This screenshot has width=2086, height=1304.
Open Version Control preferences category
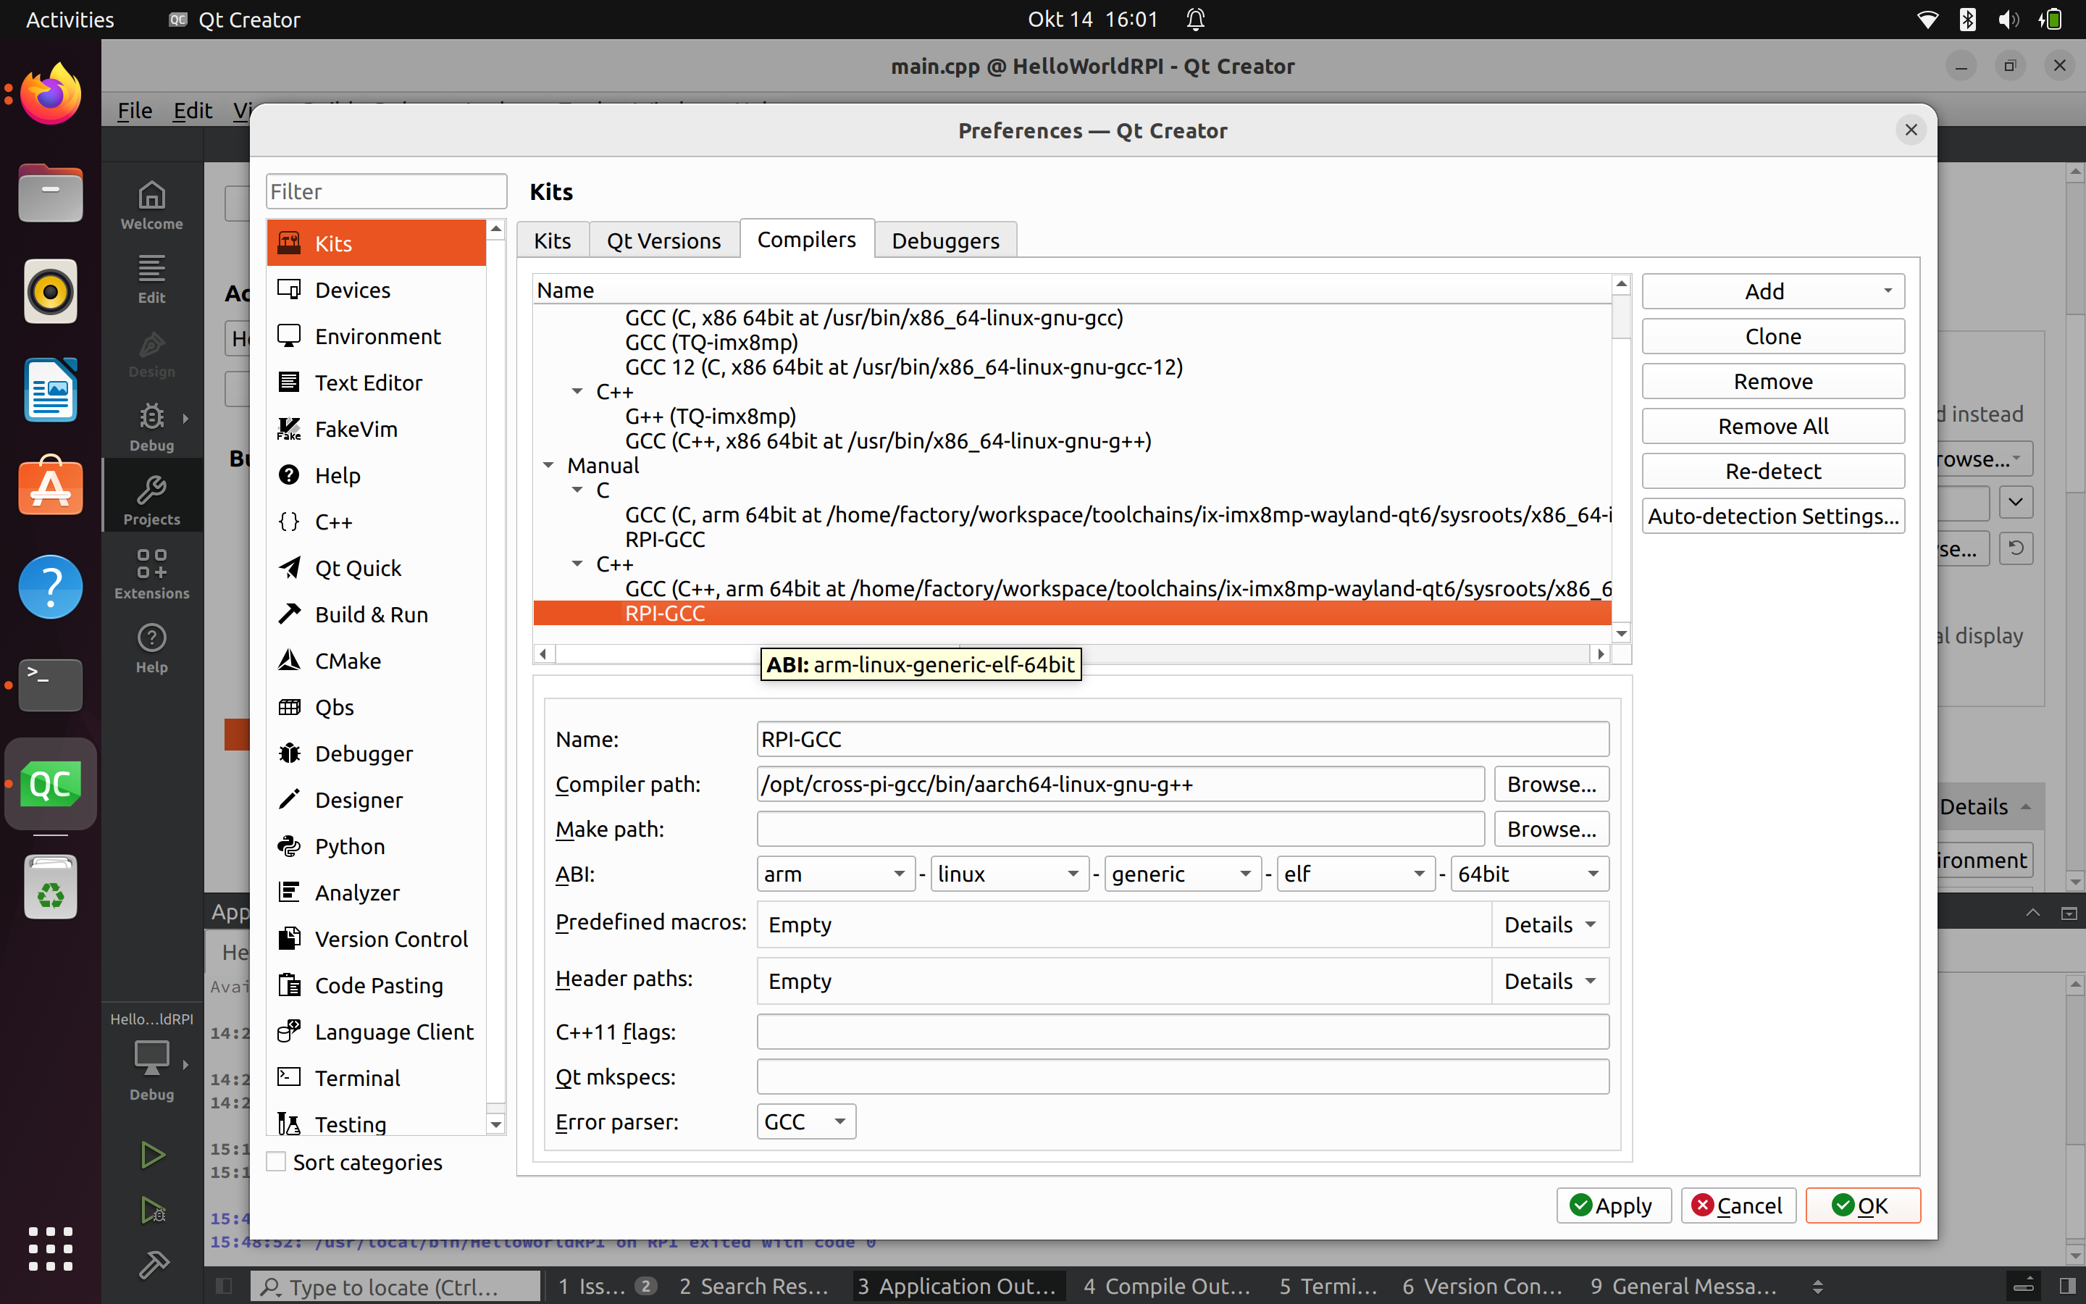(x=376, y=938)
